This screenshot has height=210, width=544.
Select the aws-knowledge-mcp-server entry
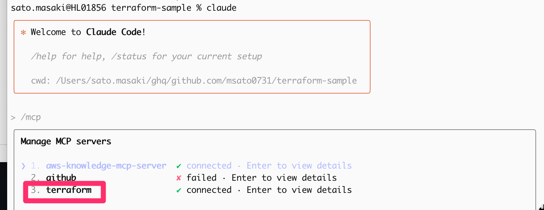click(x=106, y=166)
